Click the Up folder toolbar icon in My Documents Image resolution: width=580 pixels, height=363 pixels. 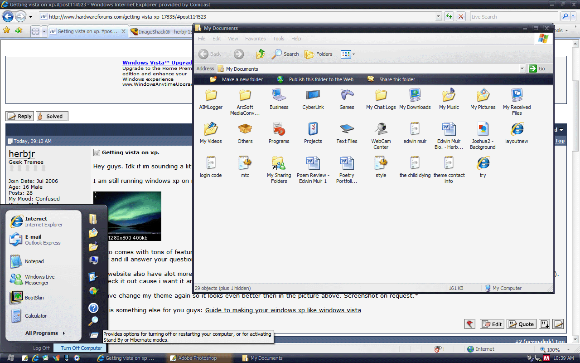click(260, 54)
